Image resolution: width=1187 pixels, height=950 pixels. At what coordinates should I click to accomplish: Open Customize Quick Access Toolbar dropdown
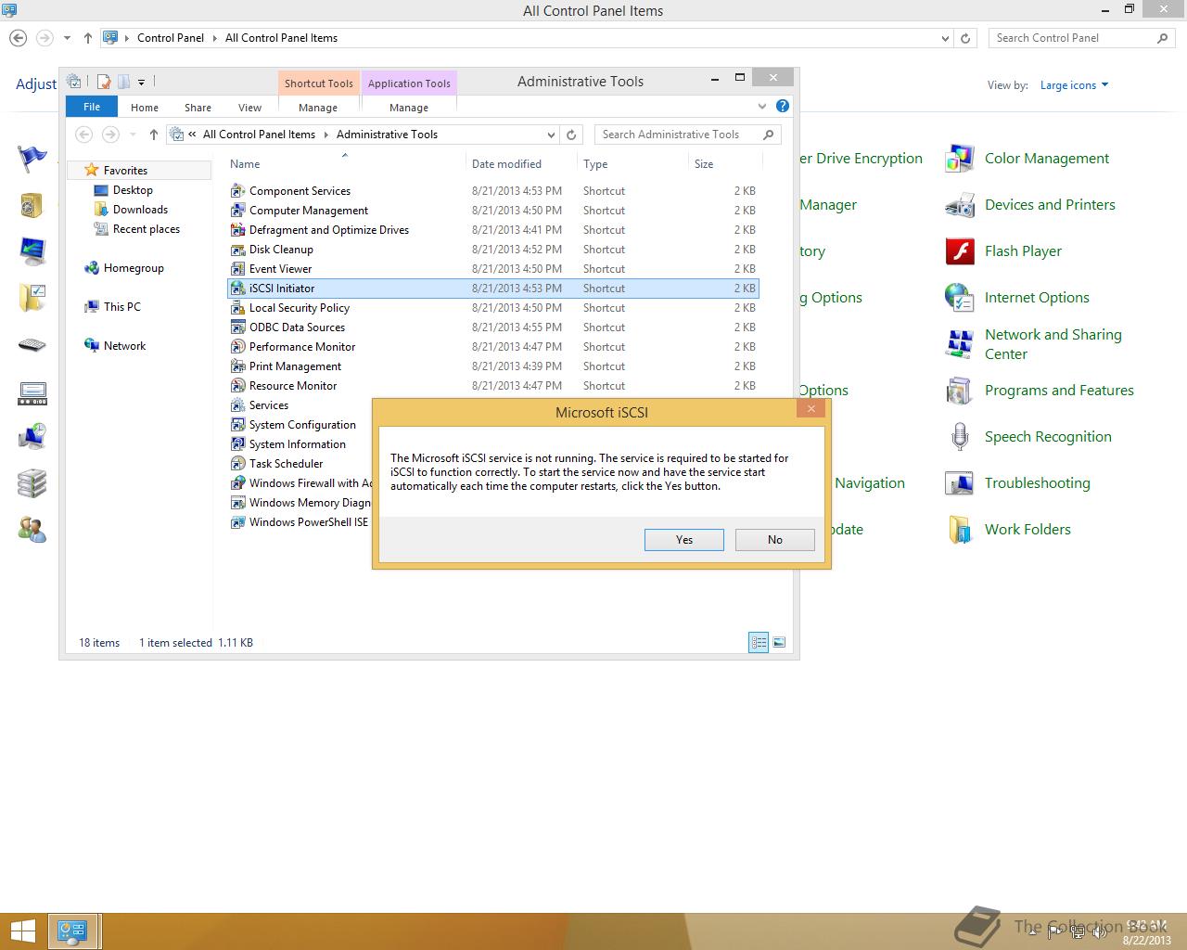coord(141,82)
